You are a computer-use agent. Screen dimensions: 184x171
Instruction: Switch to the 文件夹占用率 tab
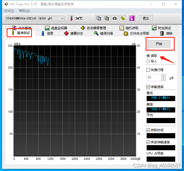click(x=137, y=34)
